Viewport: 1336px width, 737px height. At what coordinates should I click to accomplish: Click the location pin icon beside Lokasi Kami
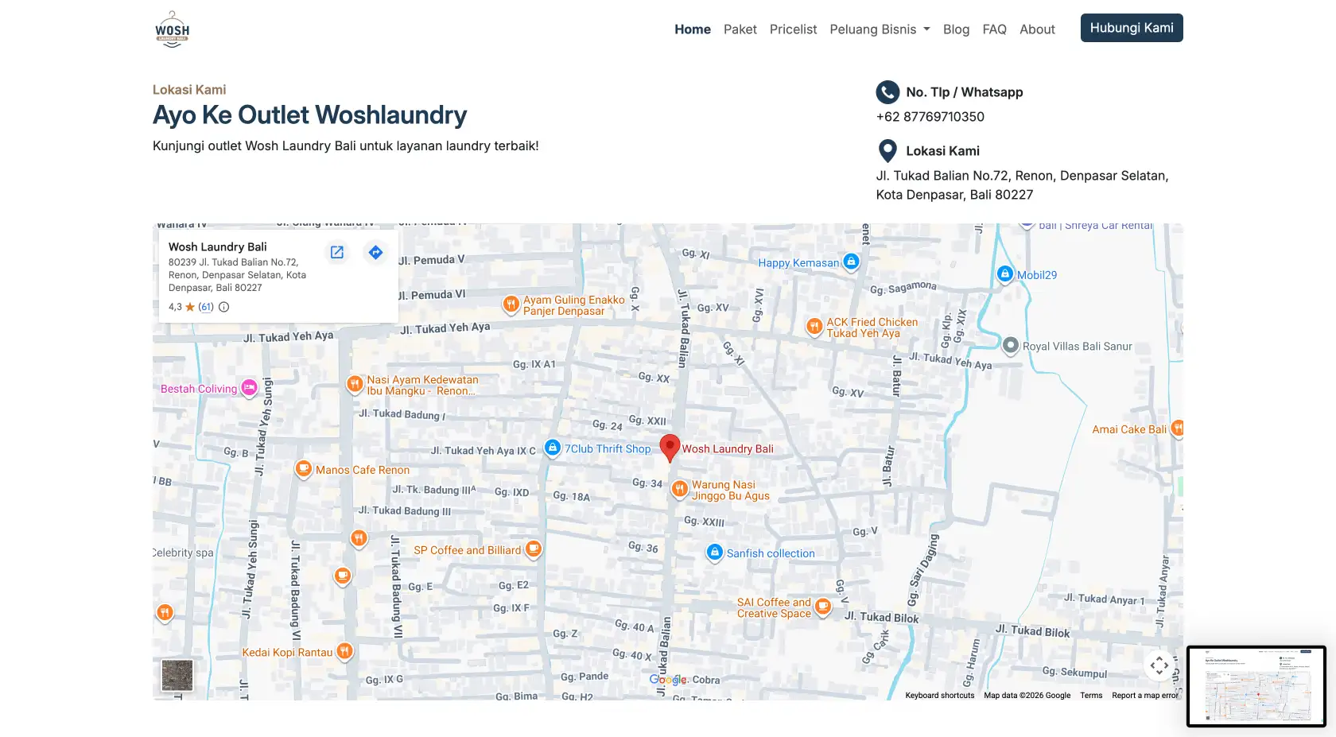click(x=887, y=151)
